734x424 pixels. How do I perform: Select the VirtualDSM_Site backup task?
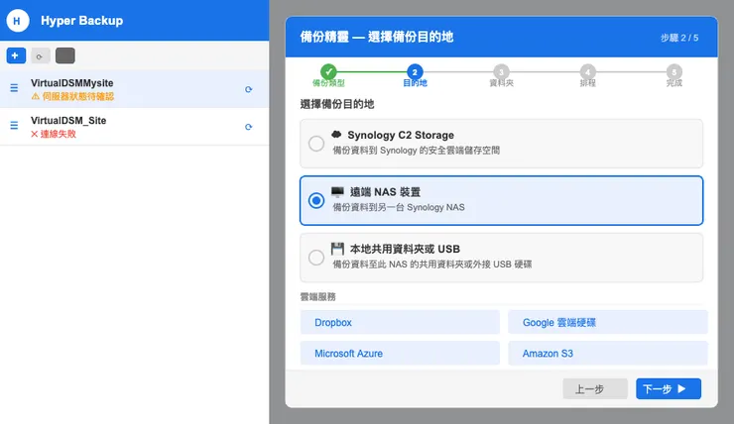click(134, 126)
